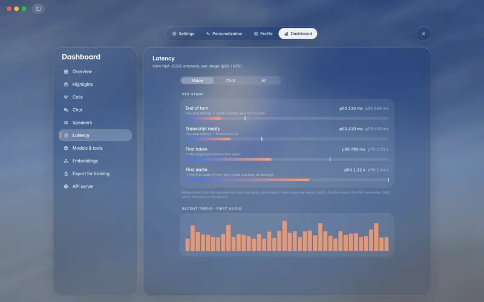Click the Transcript ready latency bar

tap(287, 139)
